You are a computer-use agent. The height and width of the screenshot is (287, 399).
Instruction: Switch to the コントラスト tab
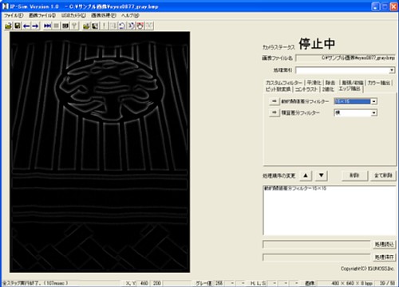pyautogui.click(x=306, y=89)
